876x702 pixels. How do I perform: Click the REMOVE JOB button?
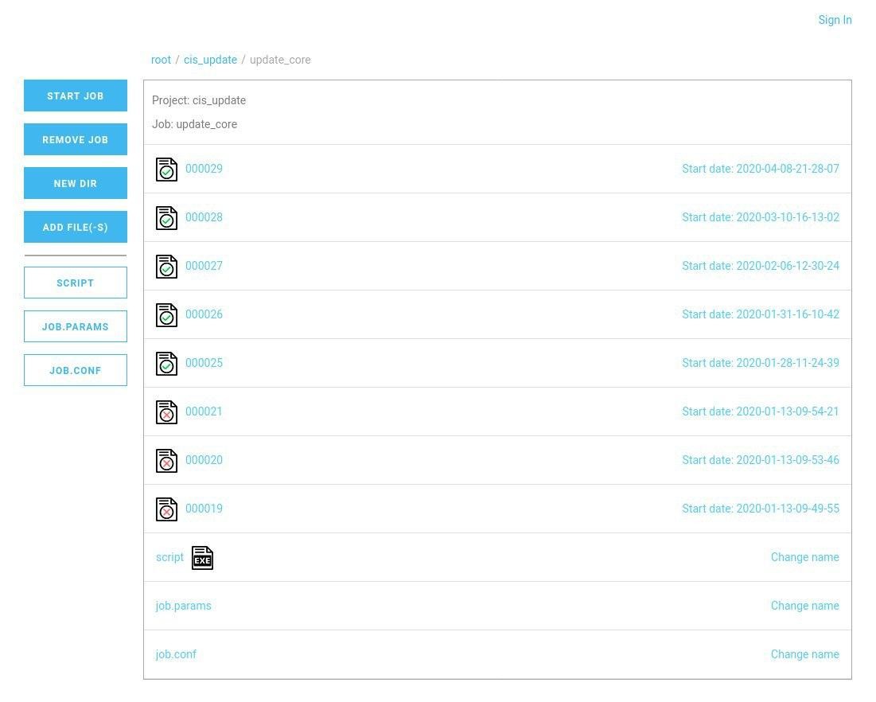pos(76,139)
